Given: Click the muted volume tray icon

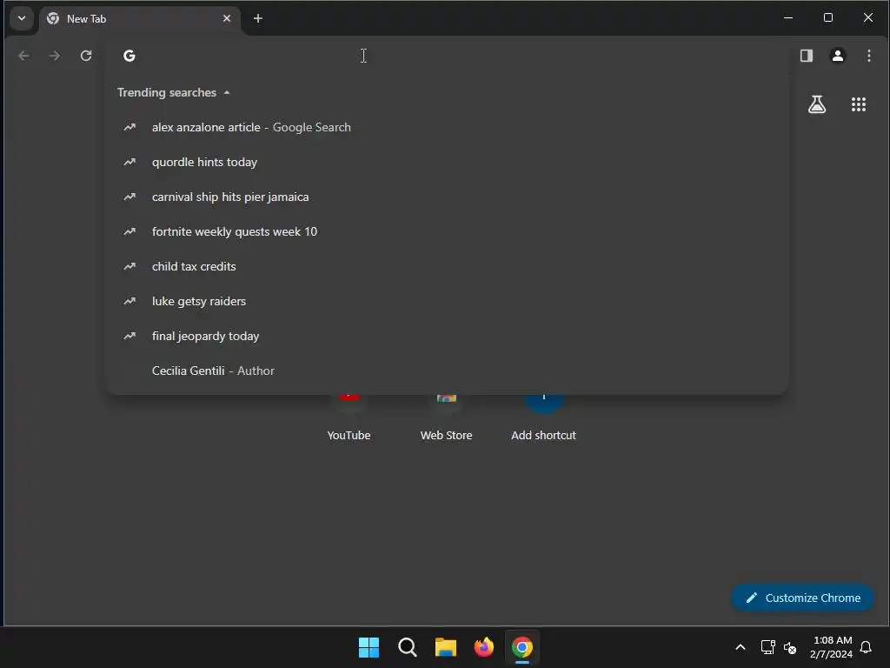Looking at the screenshot, I should pos(789,647).
